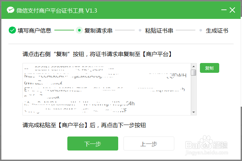242x161 pixels.
Task: Click the scrollbar up arrow
Action: click(194, 66)
